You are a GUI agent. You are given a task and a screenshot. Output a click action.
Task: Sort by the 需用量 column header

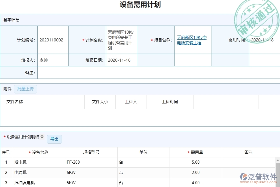[196, 152]
